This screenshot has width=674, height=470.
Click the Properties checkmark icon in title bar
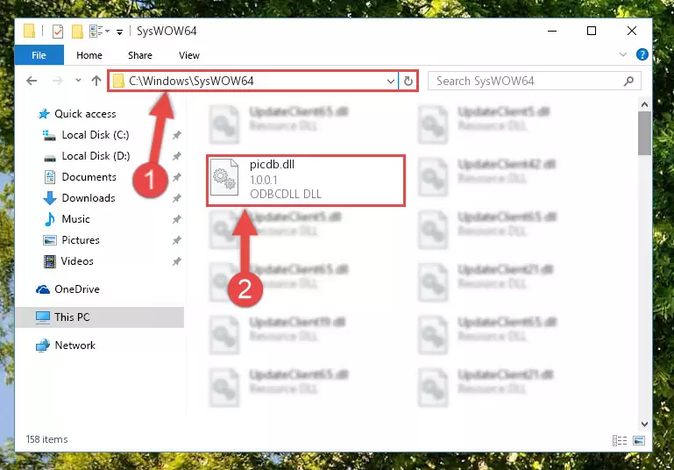(x=58, y=31)
